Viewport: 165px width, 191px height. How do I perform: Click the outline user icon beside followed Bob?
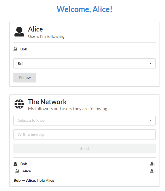coord(16,49)
